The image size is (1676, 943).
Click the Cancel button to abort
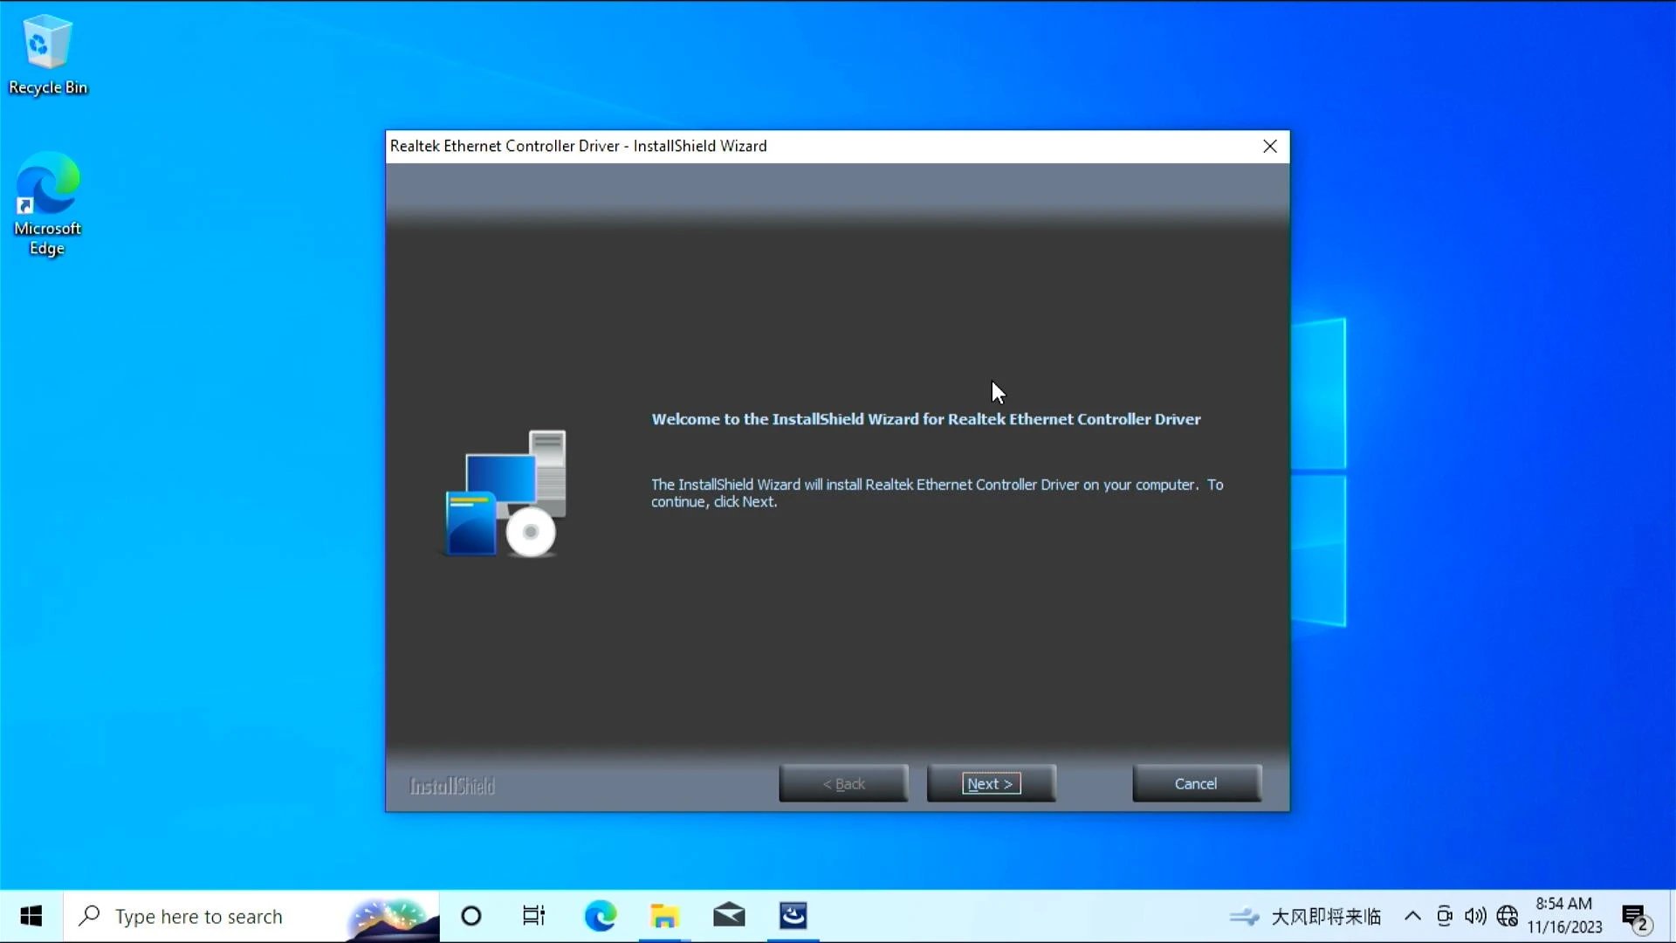(1195, 784)
